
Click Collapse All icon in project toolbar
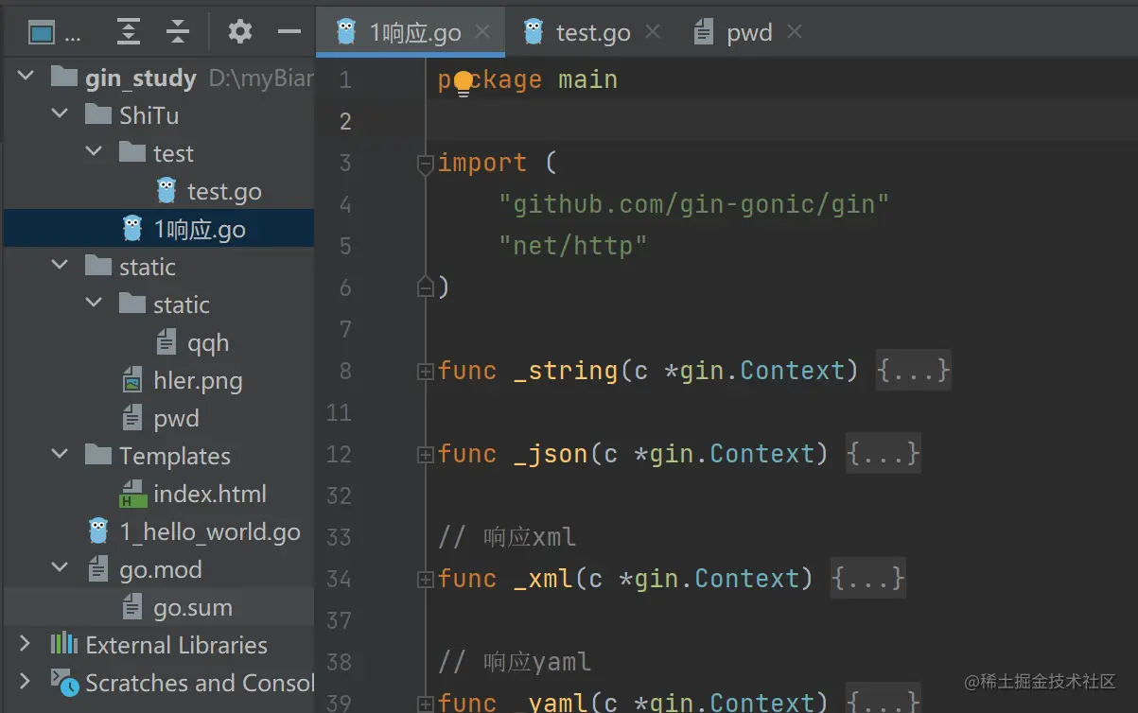tap(178, 33)
